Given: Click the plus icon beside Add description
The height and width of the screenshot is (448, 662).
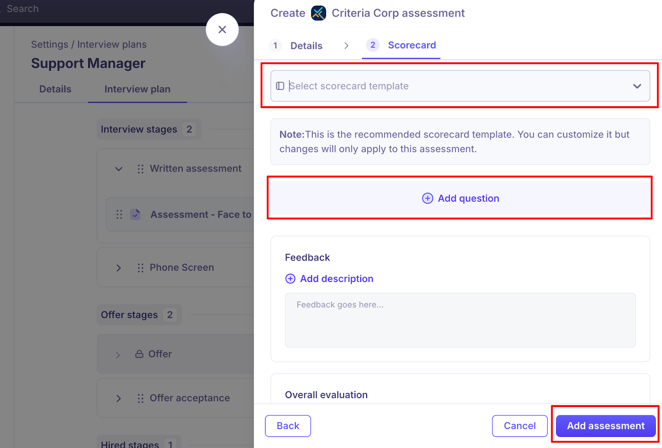Looking at the screenshot, I should [x=290, y=279].
